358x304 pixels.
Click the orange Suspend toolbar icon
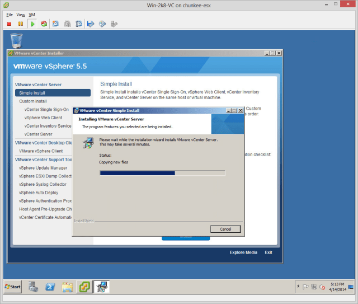pos(21,24)
